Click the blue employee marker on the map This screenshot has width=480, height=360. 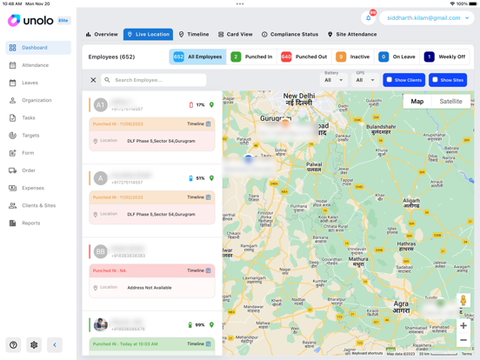(249, 158)
